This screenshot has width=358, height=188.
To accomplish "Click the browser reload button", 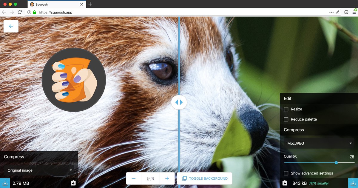I will pos(20,12).
